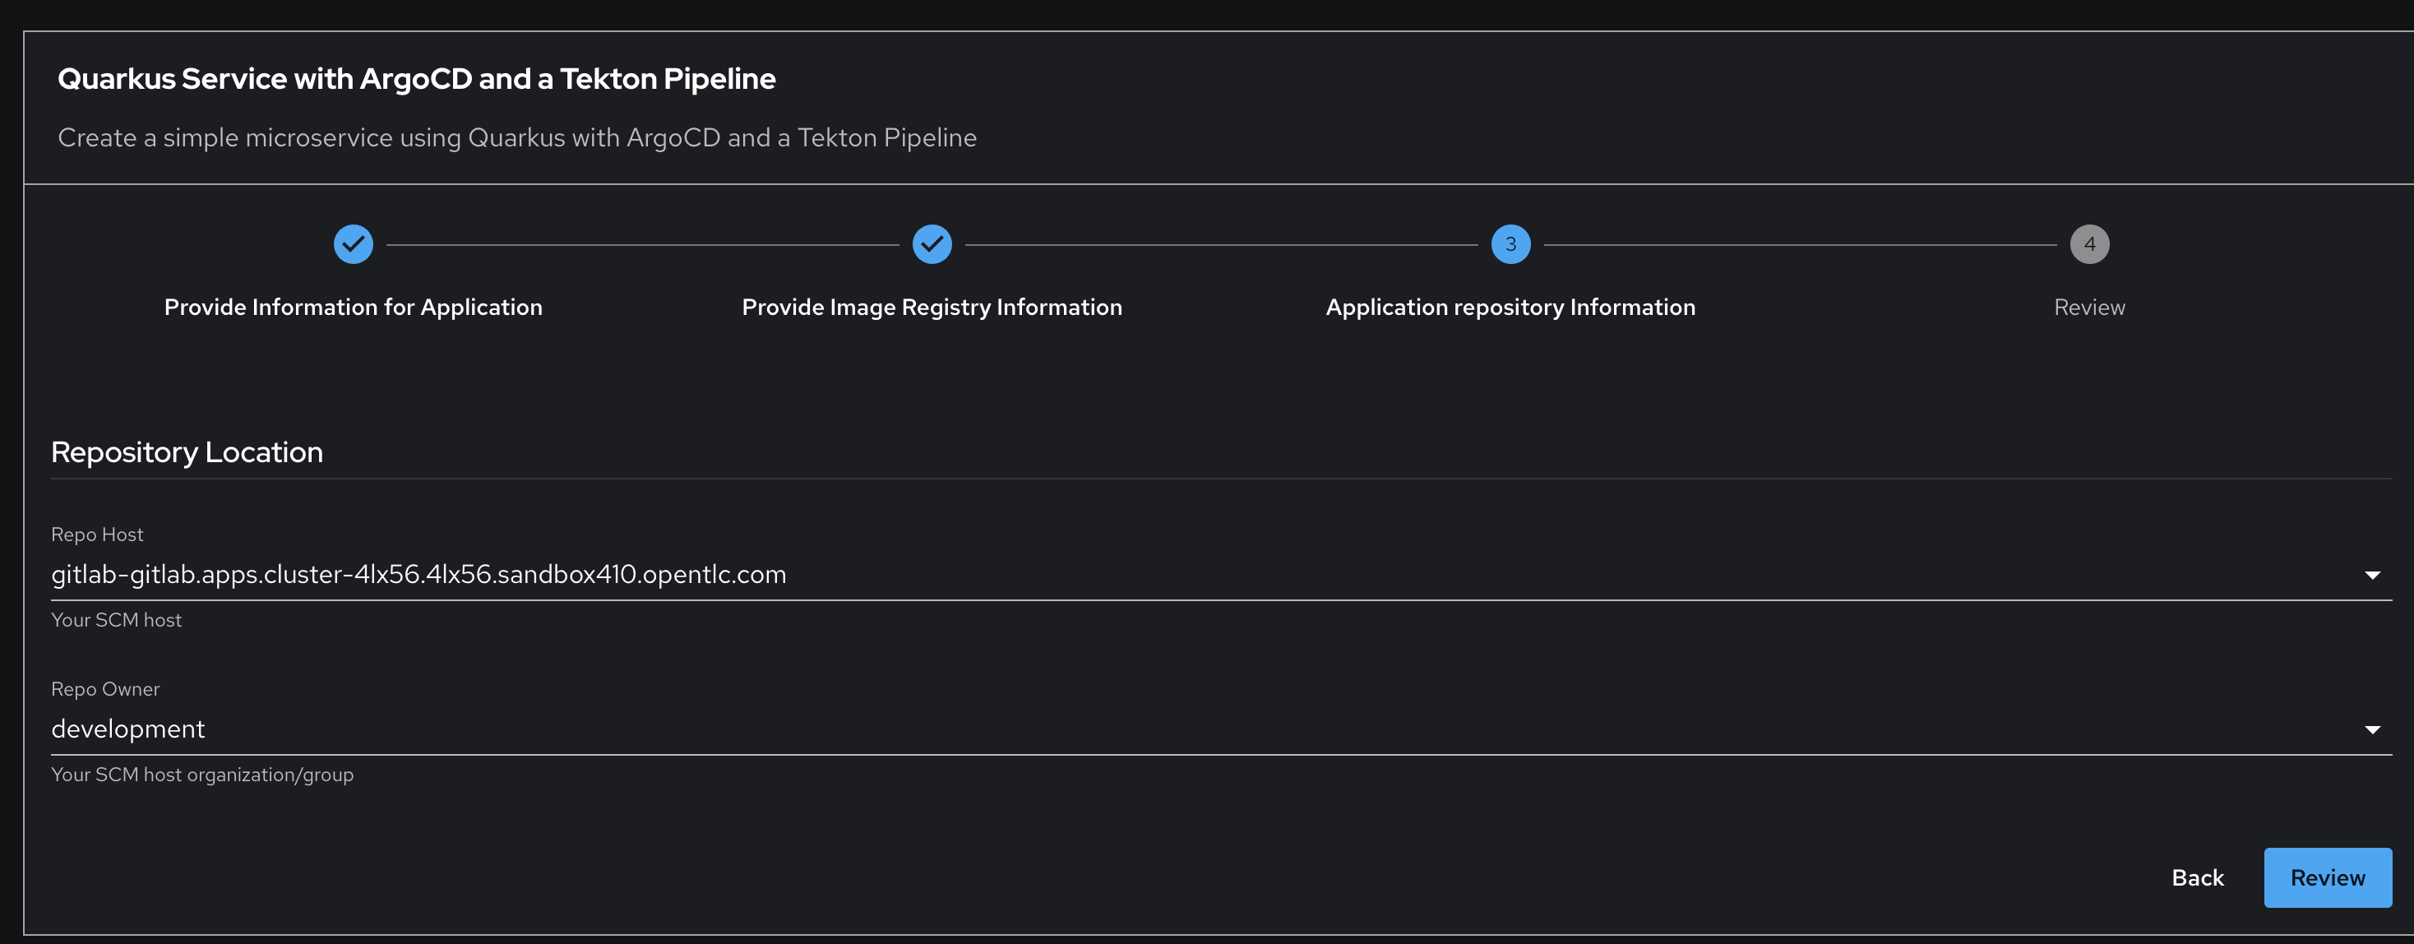Click the blue Review button
Image resolution: width=2414 pixels, height=944 pixels.
[x=2328, y=877]
